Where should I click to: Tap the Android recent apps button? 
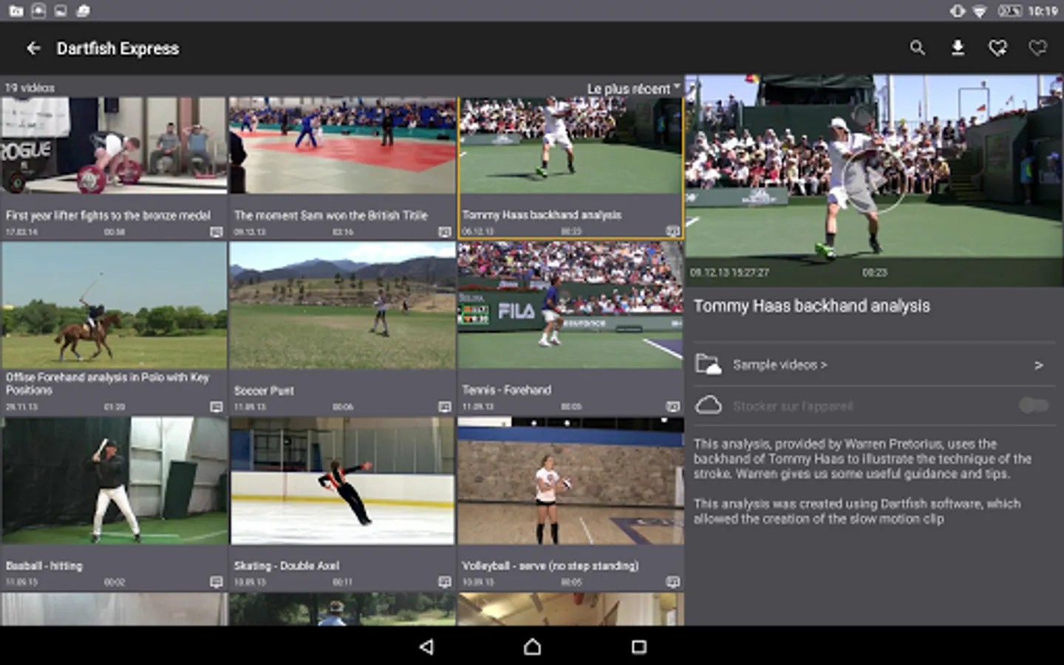click(638, 647)
